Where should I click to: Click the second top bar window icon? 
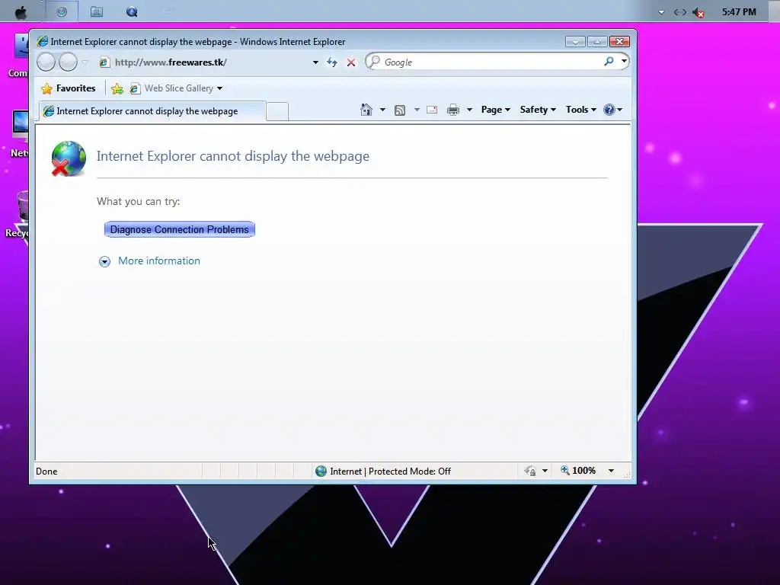[x=97, y=11]
